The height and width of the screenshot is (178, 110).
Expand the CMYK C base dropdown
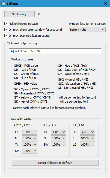tap(30, 132)
